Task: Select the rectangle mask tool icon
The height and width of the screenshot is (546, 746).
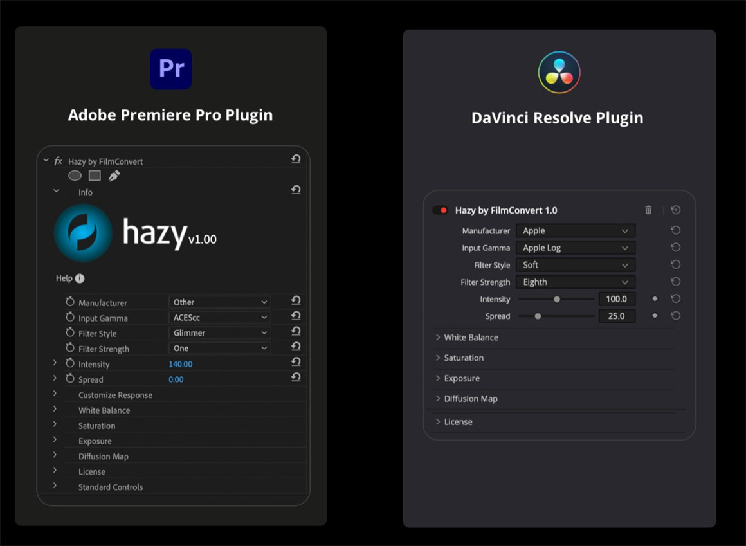Action: coord(95,176)
